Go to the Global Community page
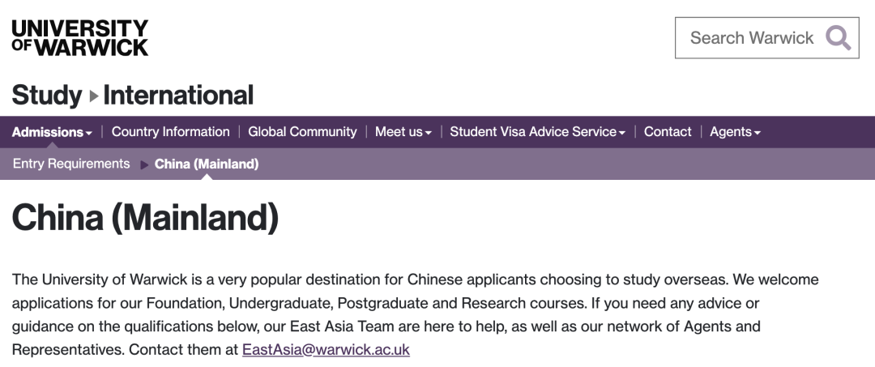Viewport: 875px width, 367px height. coord(302,132)
